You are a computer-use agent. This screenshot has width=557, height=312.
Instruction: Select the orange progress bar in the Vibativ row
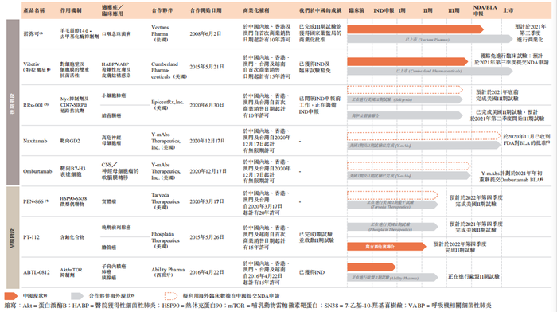pyautogui.click(x=407, y=62)
